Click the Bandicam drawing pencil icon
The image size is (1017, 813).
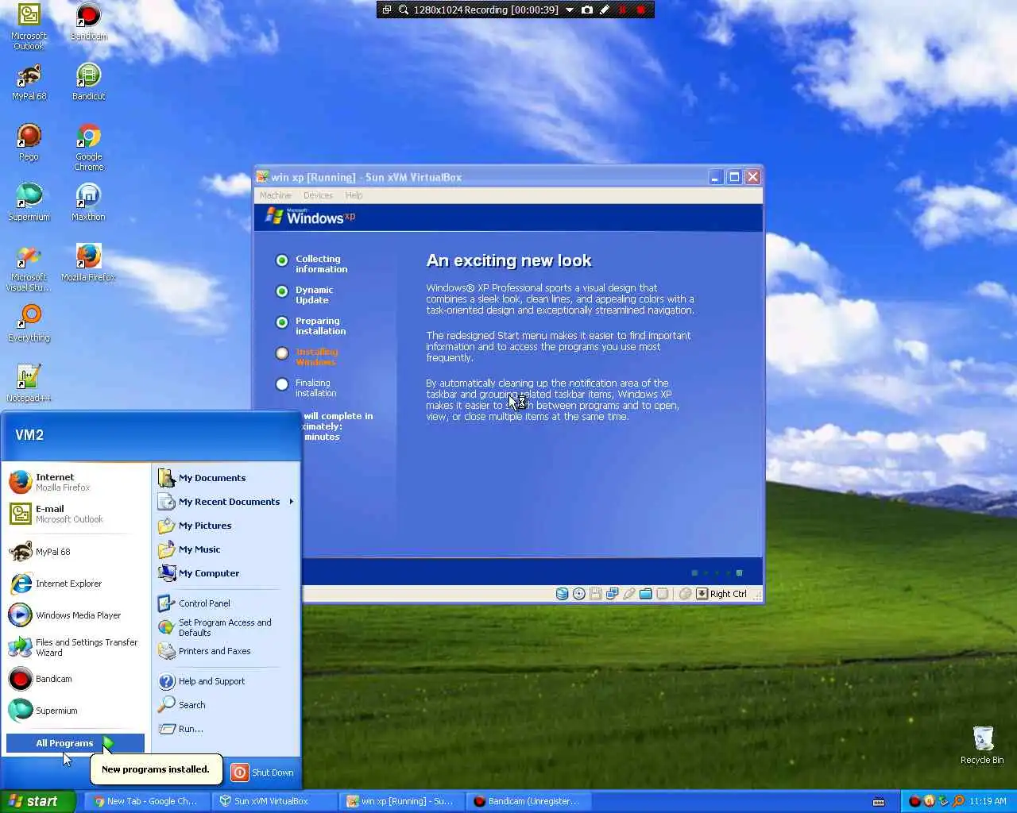605,10
